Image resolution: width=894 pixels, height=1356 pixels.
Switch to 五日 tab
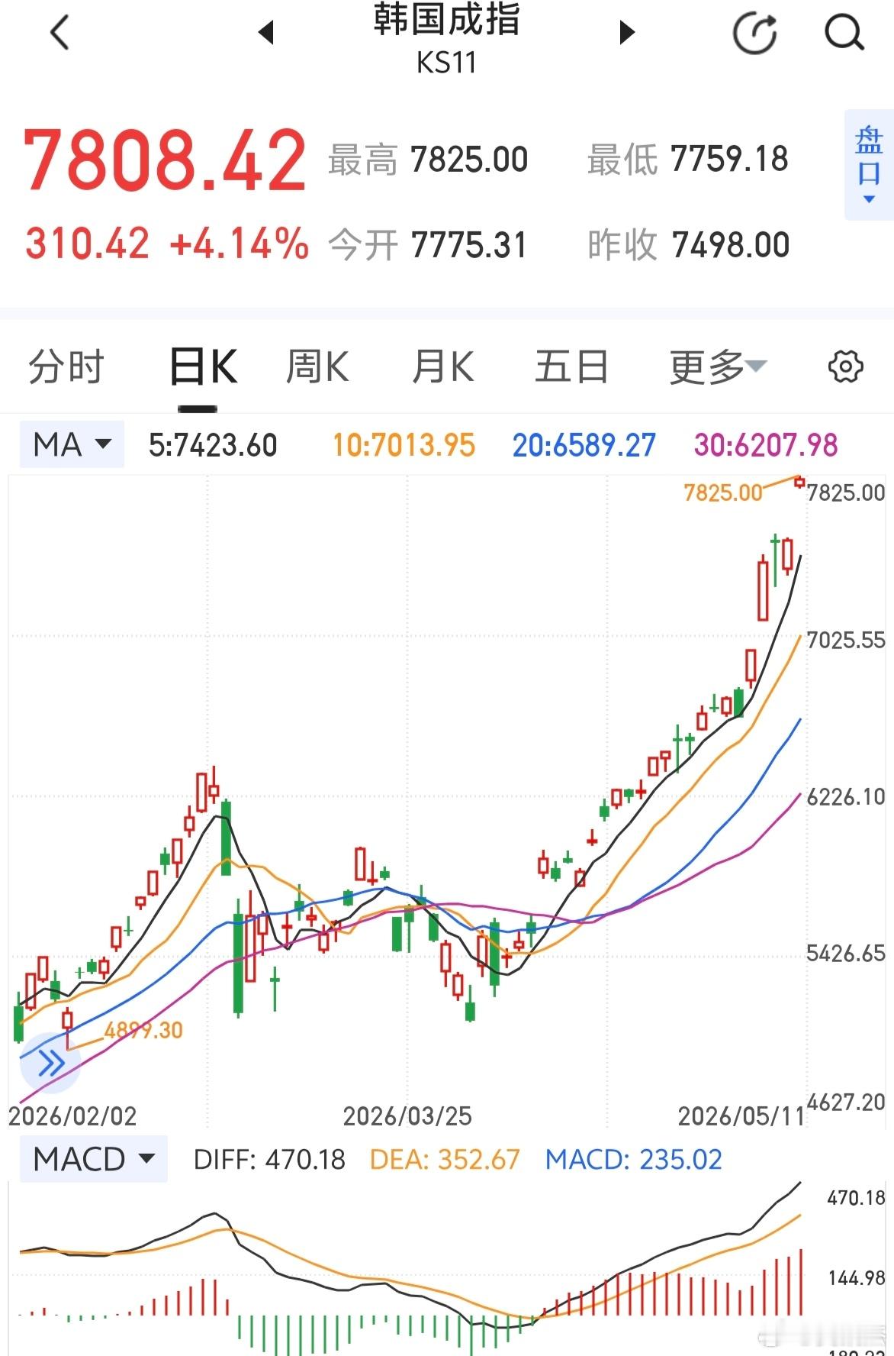(x=571, y=367)
